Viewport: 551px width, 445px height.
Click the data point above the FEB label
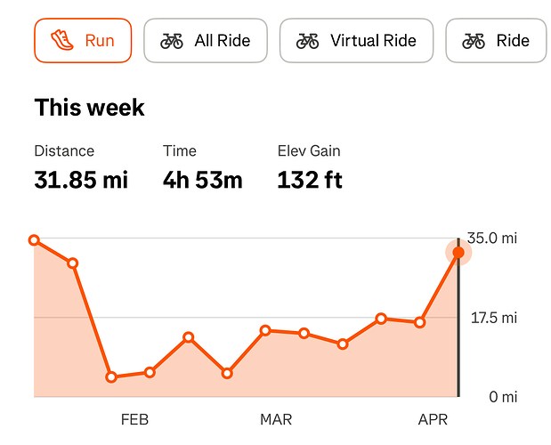tap(150, 372)
